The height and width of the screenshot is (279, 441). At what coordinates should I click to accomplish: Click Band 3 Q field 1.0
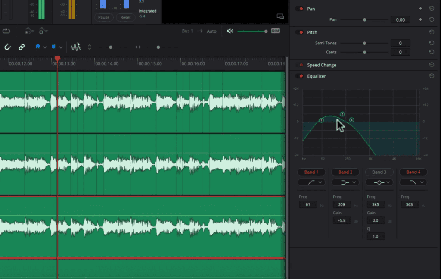376,236
